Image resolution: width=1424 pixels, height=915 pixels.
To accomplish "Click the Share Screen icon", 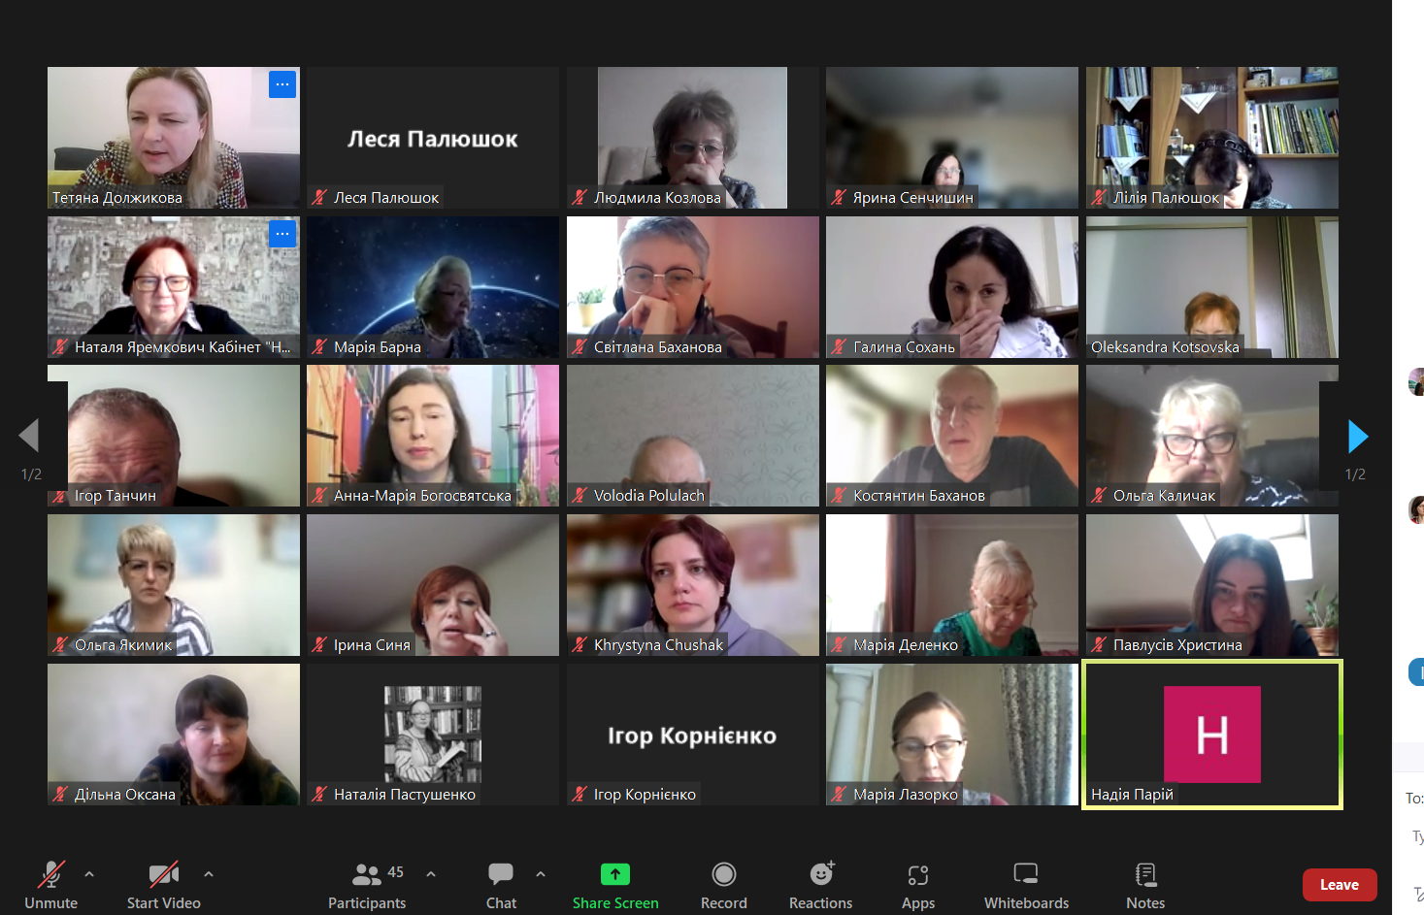I will click(x=615, y=875).
